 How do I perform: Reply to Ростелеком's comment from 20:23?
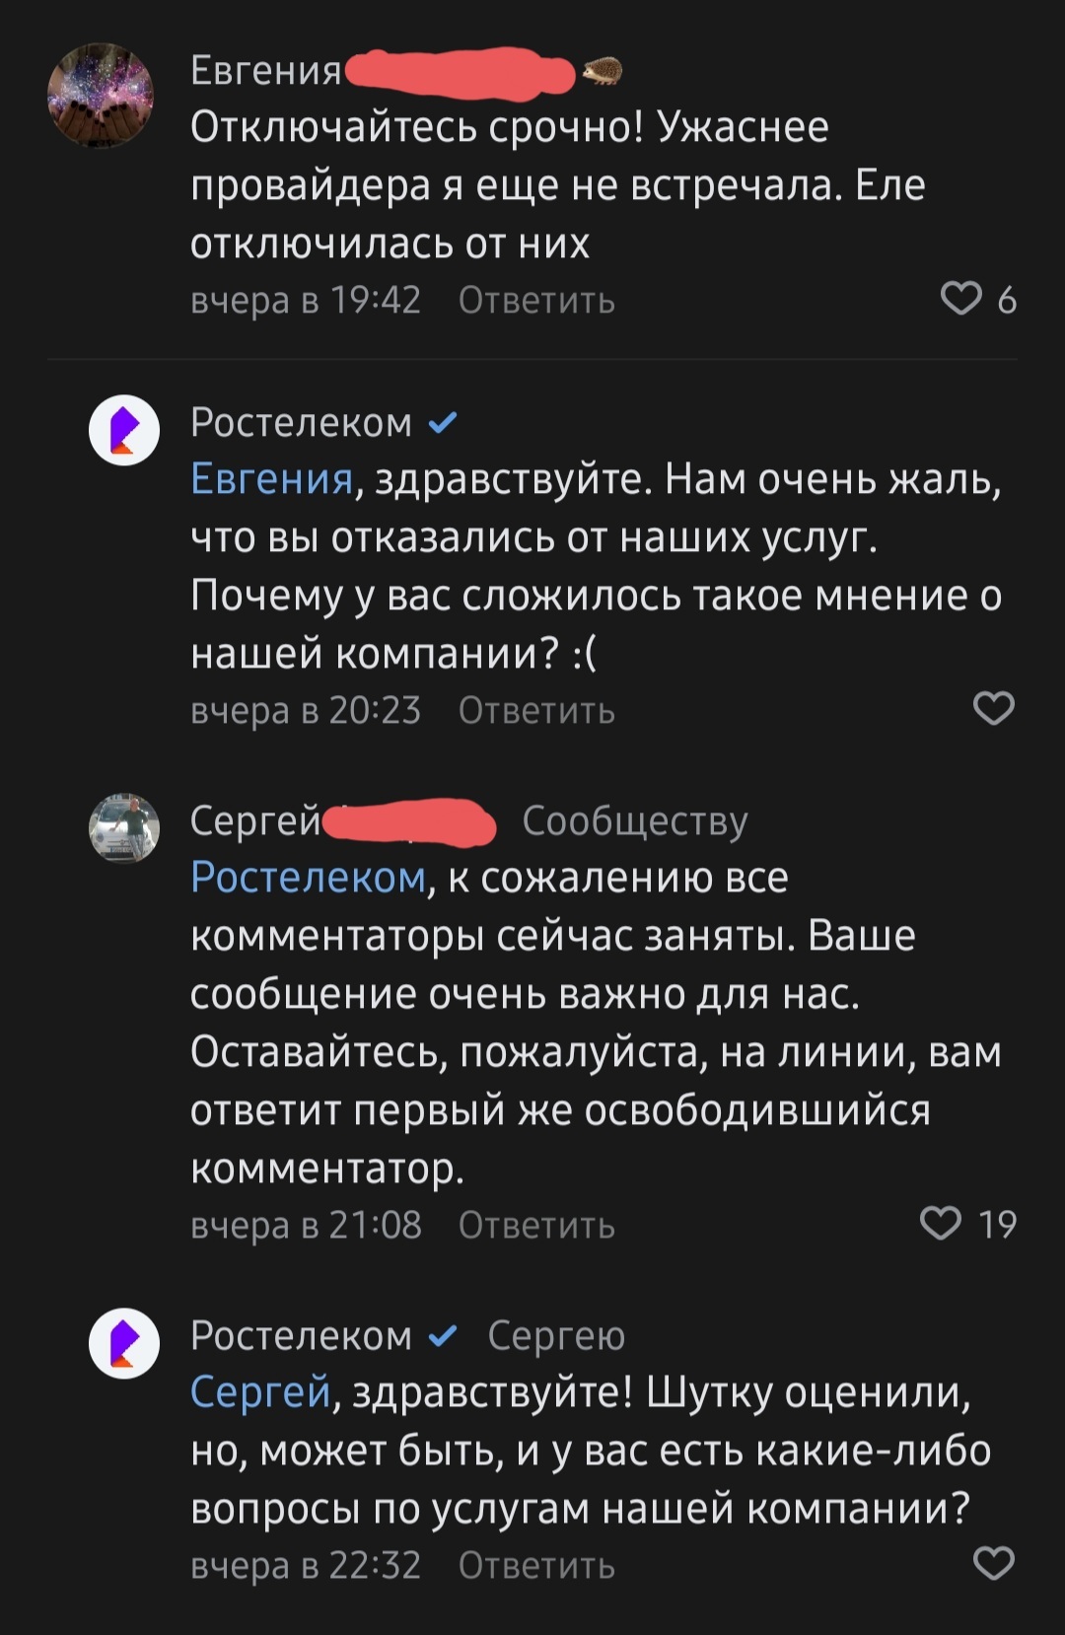pos(536,711)
